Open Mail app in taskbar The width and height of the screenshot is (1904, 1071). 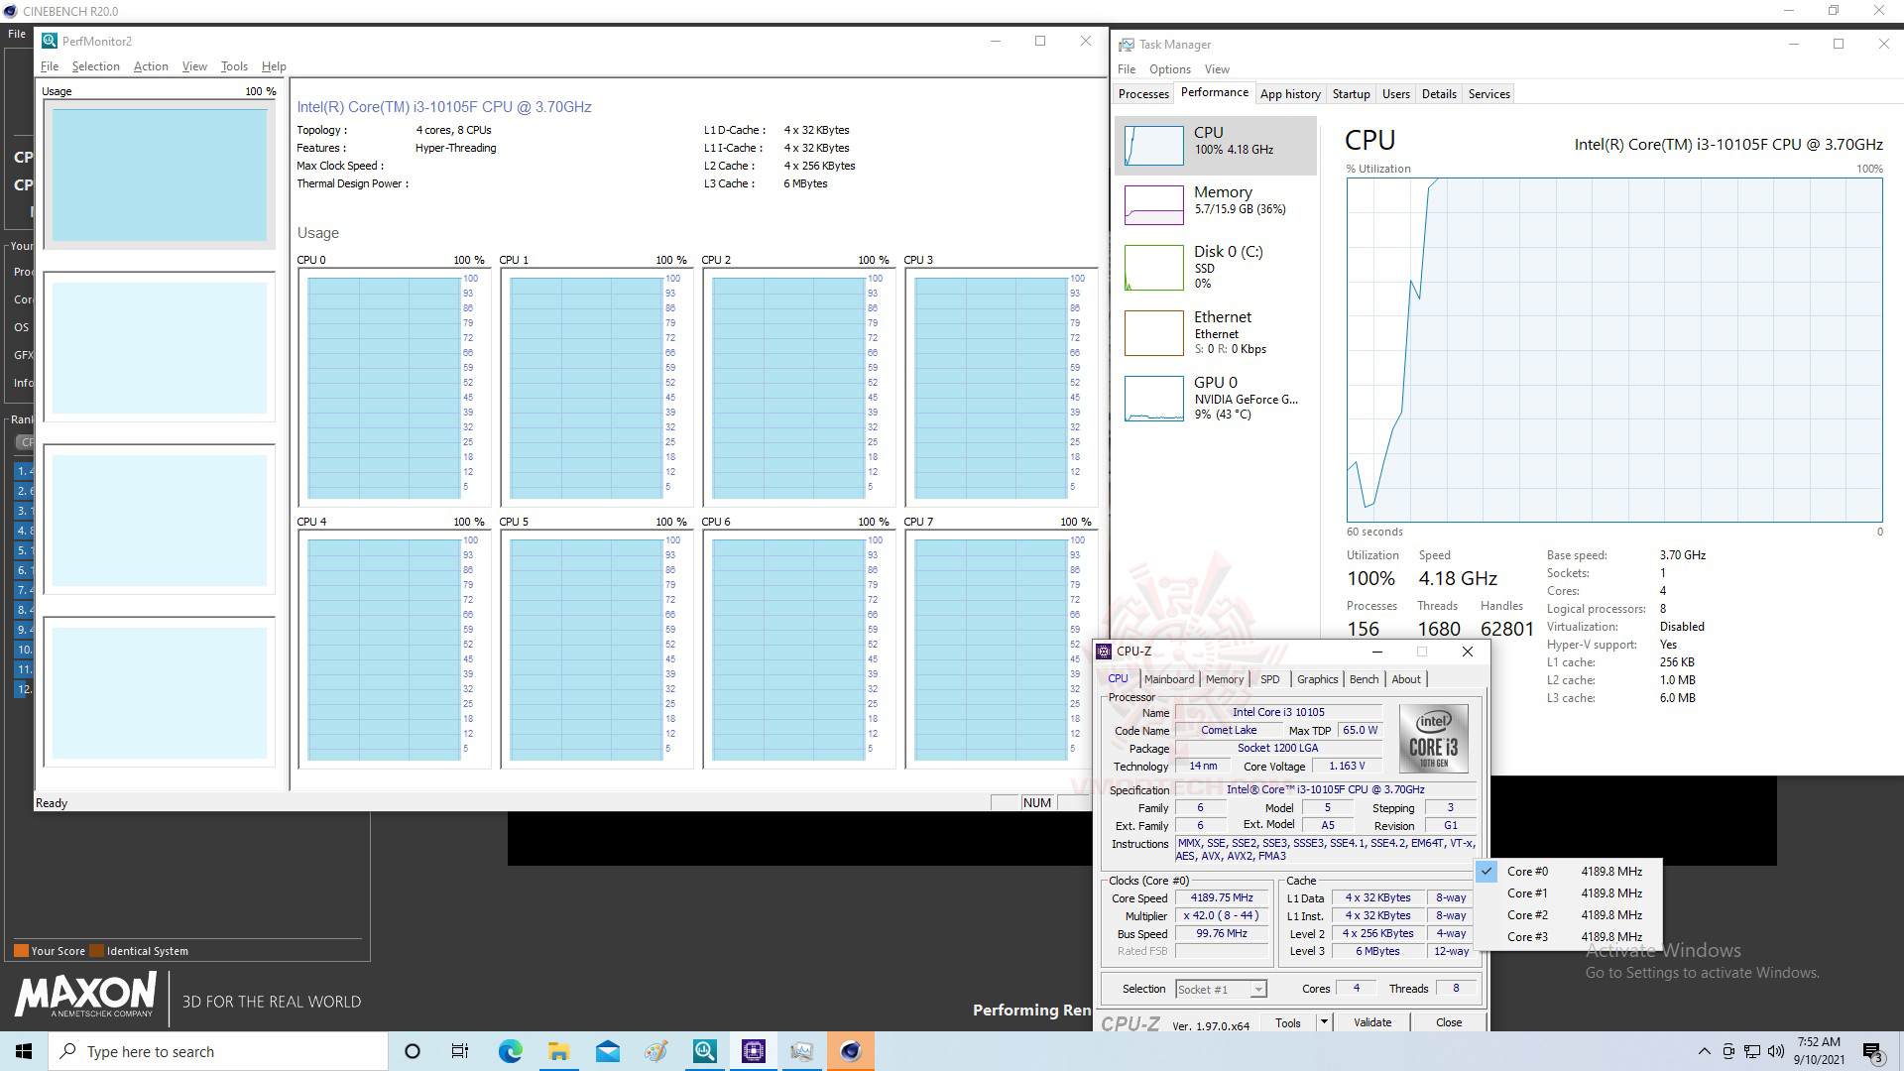pos(607,1051)
